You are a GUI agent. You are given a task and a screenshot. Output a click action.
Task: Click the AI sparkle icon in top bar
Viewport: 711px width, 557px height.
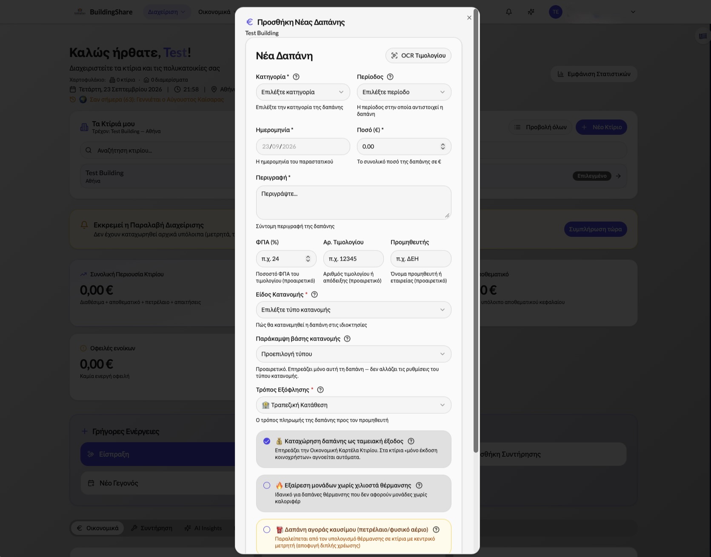tap(531, 12)
